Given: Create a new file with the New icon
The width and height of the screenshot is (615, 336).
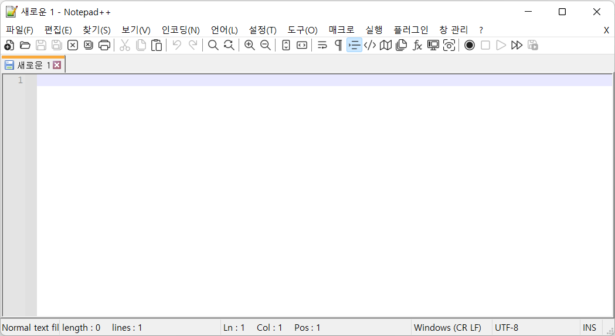Looking at the screenshot, I should click(x=9, y=46).
